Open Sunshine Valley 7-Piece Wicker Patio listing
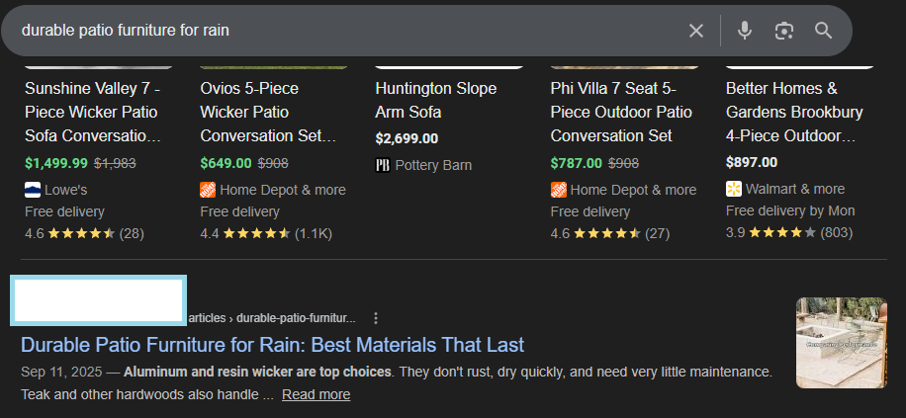 93,112
